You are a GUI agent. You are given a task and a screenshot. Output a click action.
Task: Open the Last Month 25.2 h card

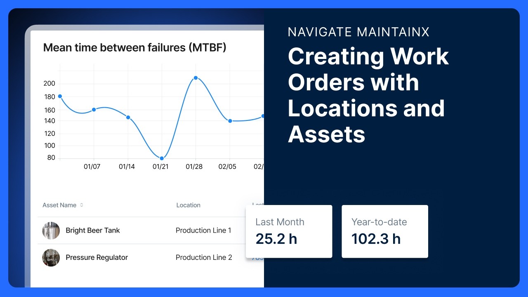(289, 231)
